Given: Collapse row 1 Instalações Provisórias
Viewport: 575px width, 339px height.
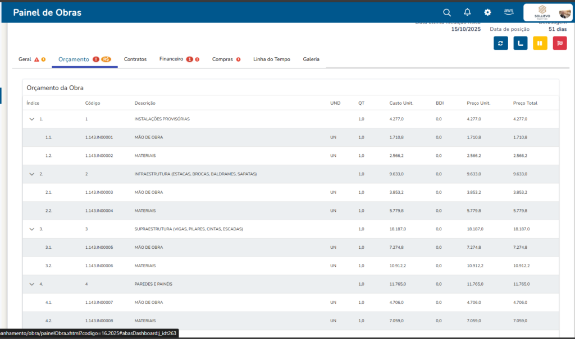Looking at the screenshot, I should (x=32, y=119).
